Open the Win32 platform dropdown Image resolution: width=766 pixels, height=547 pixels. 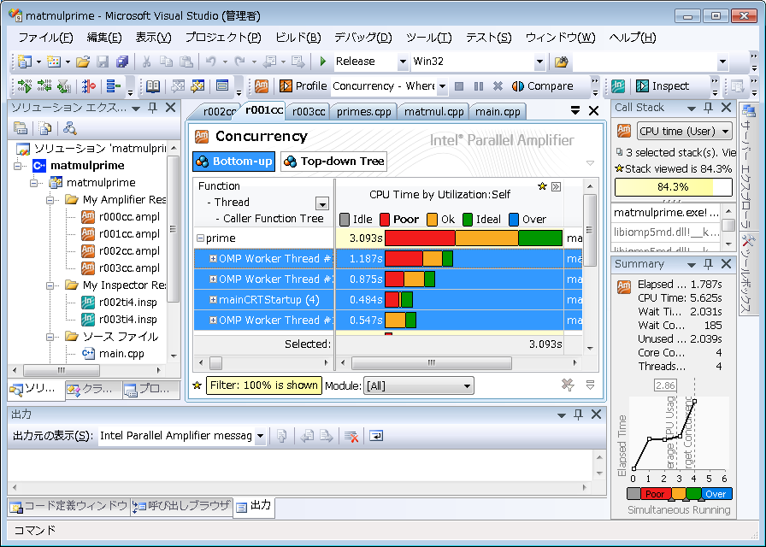pos(539,62)
